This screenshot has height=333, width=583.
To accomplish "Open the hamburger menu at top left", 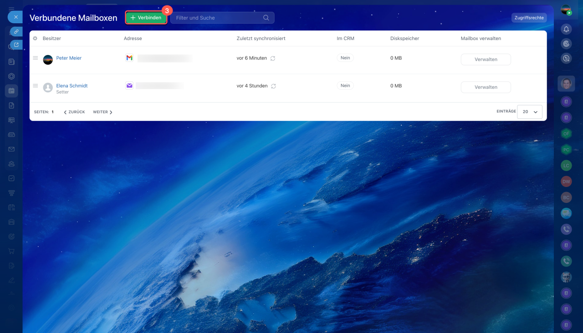I will coord(11,9).
